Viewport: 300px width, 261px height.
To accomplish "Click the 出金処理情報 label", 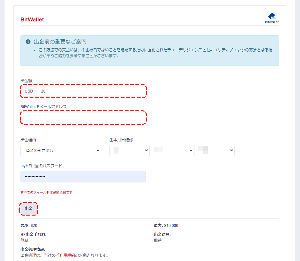I will [x=33, y=250].
